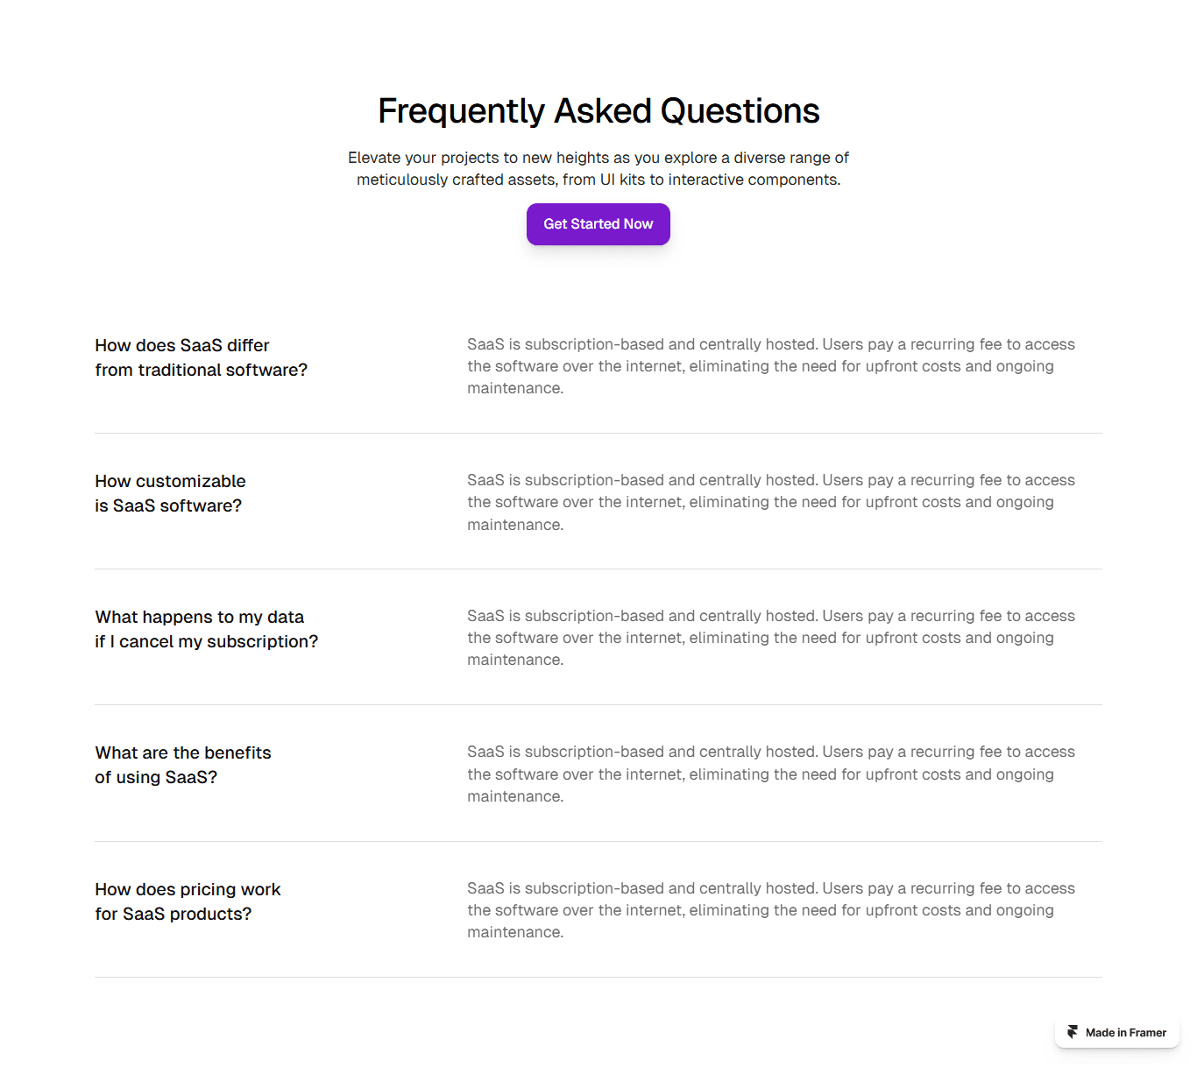Click the answer beside pricing question
Image resolution: width=1197 pixels, height=1067 pixels.
771,910
